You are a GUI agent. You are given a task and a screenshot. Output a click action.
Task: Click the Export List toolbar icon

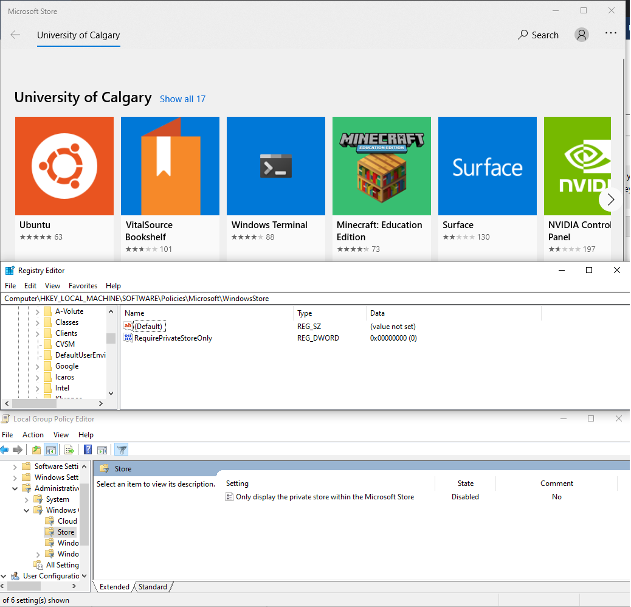(x=69, y=449)
